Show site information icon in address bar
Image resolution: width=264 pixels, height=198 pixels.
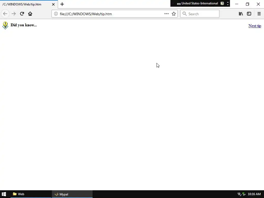coord(56,14)
